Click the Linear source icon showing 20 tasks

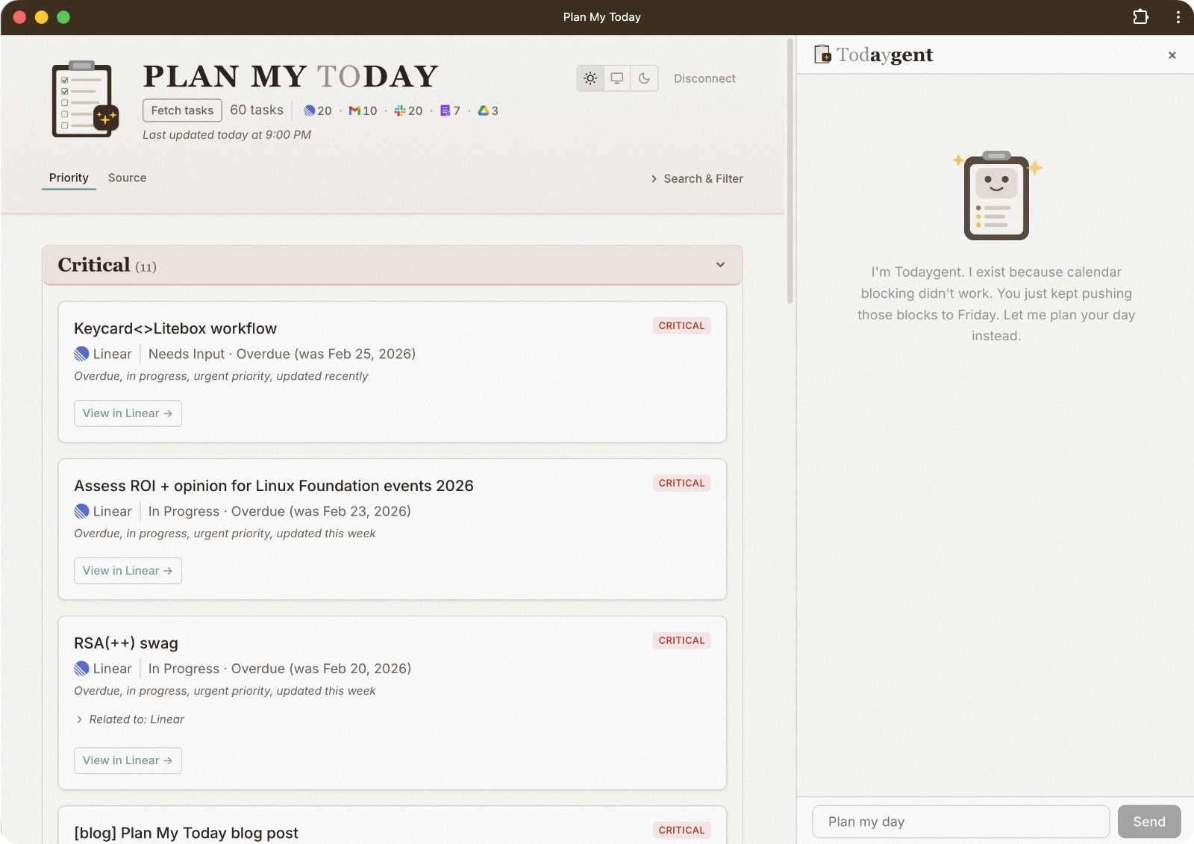pyautogui.click(x=311, y=110)
